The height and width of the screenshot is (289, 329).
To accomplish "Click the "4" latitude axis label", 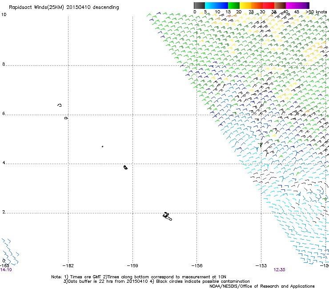I will point(4,163).
